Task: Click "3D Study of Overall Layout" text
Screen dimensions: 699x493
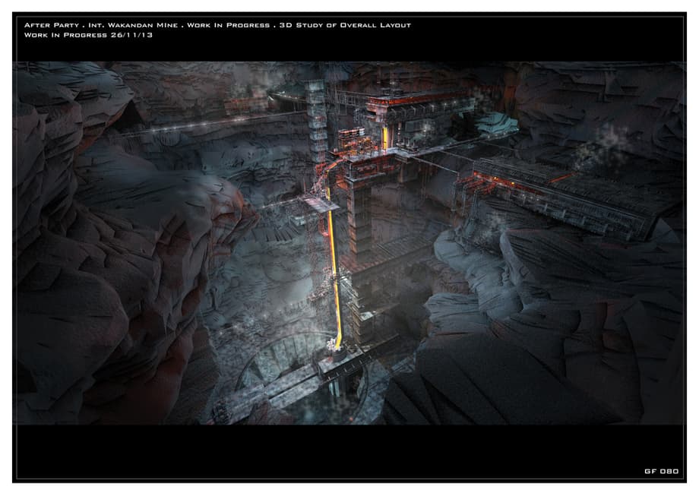Action: (x=346, y=25)
